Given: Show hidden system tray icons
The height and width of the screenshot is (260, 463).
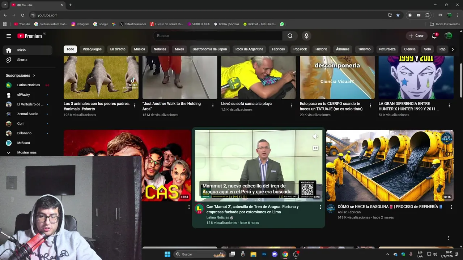Looking at the screenshot, I should click(x=388, y=254).
